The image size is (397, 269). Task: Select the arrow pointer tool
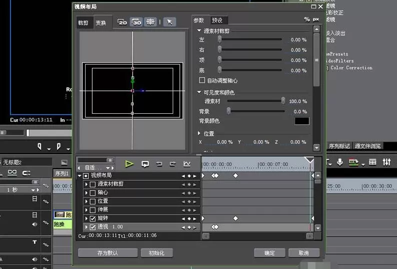tap(169, 22)
